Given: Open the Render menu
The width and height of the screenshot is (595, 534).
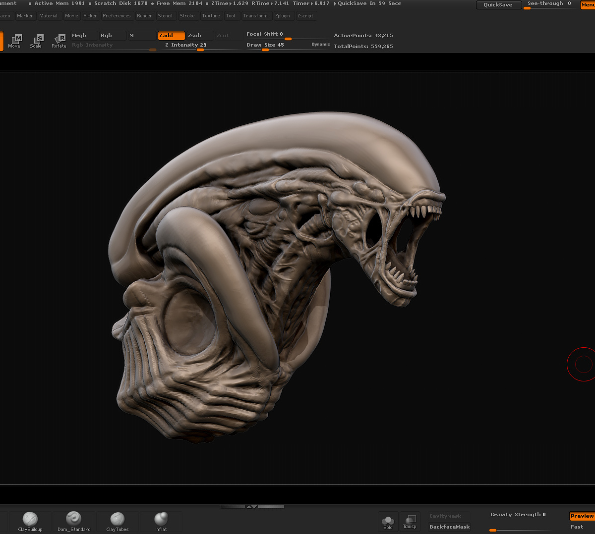Looking at the screenshot, I should click(x=145, y=16).
